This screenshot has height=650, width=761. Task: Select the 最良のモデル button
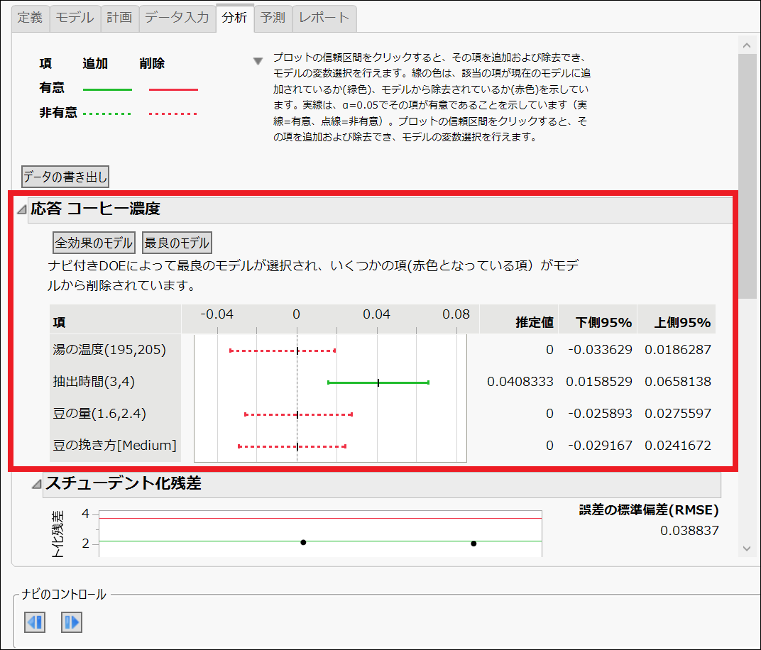click(x=177, y=242)
